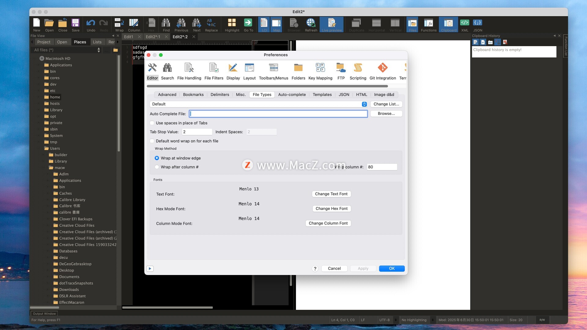
Task: Switch to the Advanced tab
Action: click(x=167, y=94)
